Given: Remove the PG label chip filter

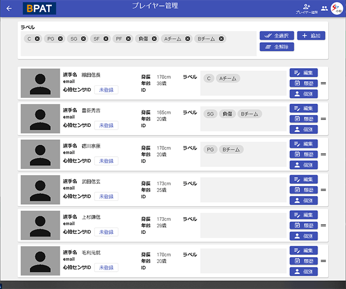Looking at the screenshot, I should [61, 38].
